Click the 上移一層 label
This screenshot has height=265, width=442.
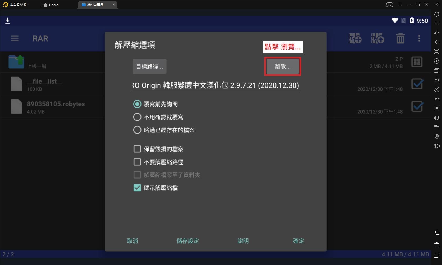36,66
